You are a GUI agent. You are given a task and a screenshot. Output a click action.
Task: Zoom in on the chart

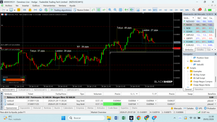click(x=110, y=10)
